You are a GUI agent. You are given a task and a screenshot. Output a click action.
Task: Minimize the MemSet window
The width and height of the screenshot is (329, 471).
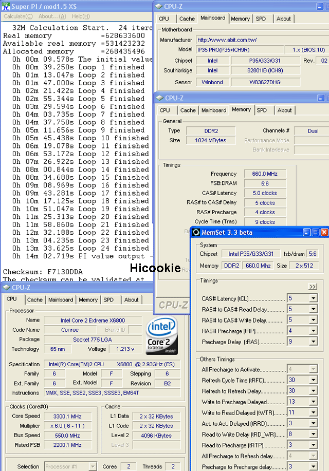306,232
